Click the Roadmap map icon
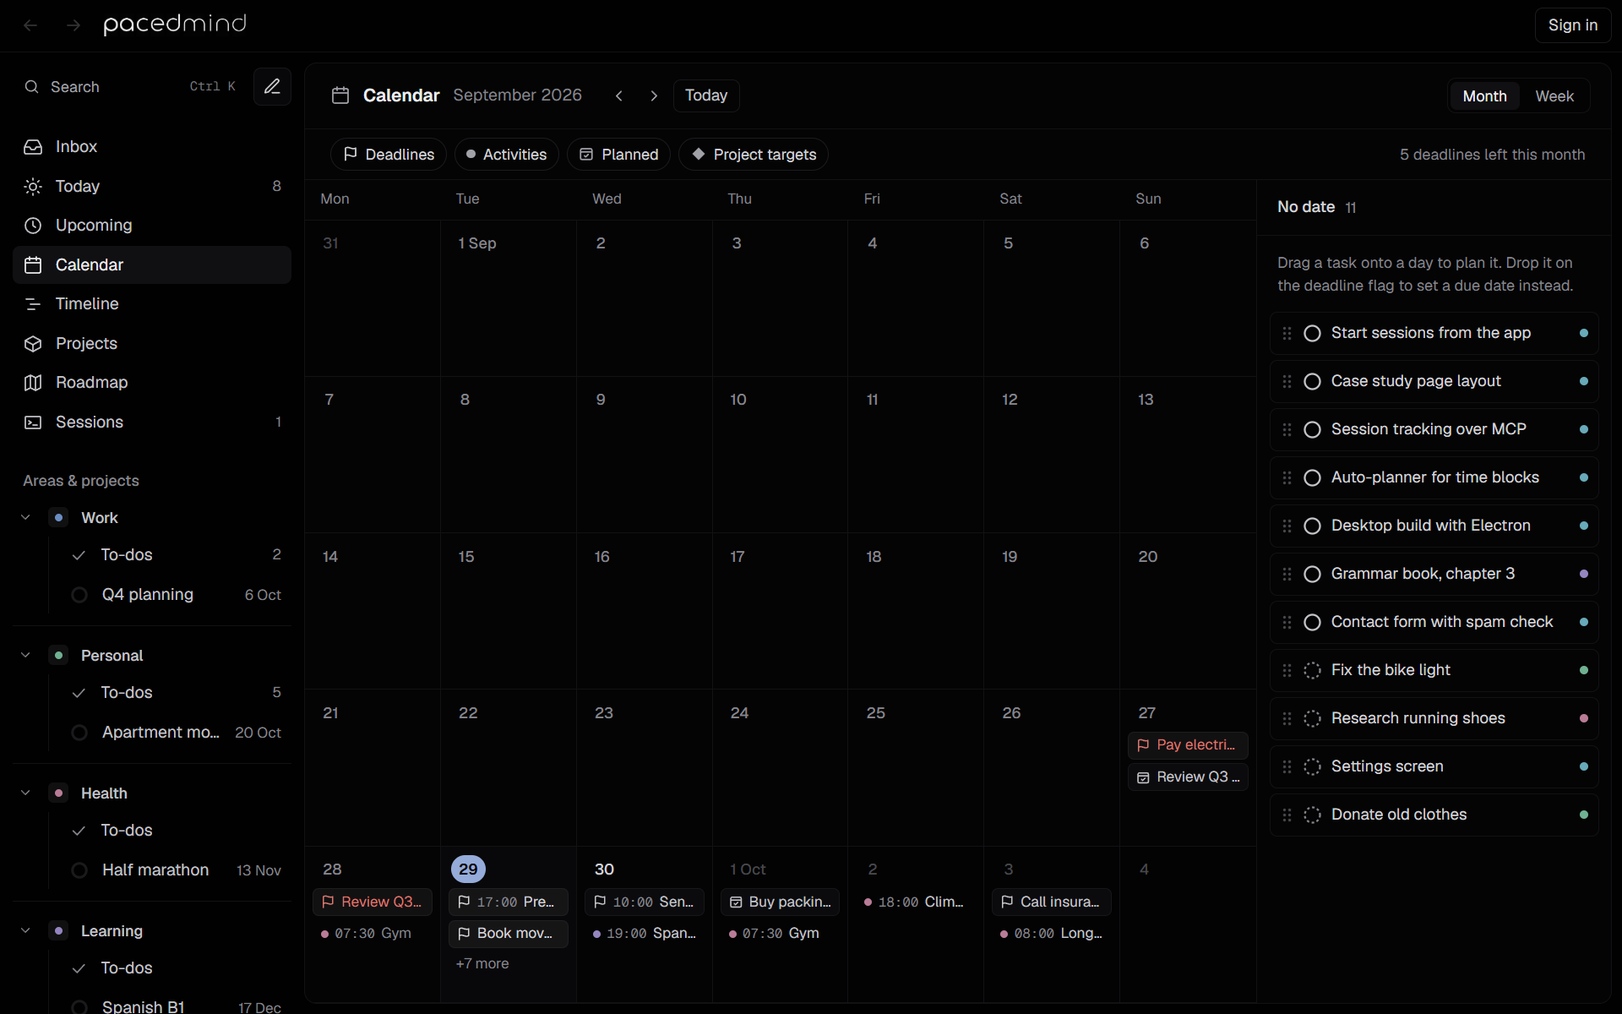The width and height of the screenshot is (1622, 1014). [33, 383]
